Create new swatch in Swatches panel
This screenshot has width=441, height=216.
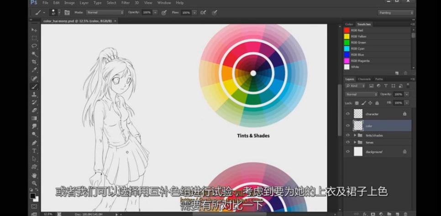pos(397,73)
